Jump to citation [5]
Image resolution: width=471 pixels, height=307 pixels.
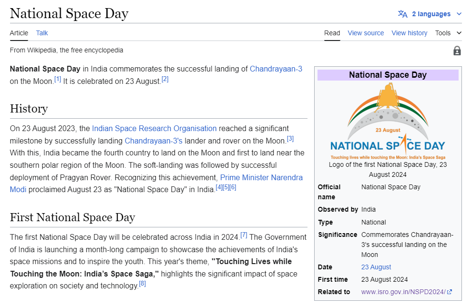pyautogui.click(x=226, y=187)
